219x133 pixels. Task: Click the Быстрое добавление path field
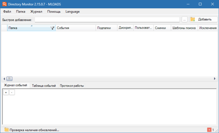107,20
